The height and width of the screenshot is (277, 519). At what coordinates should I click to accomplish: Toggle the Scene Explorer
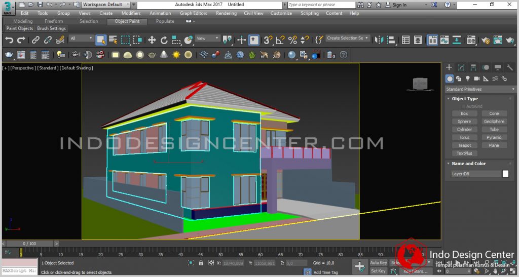pos(405,40)
